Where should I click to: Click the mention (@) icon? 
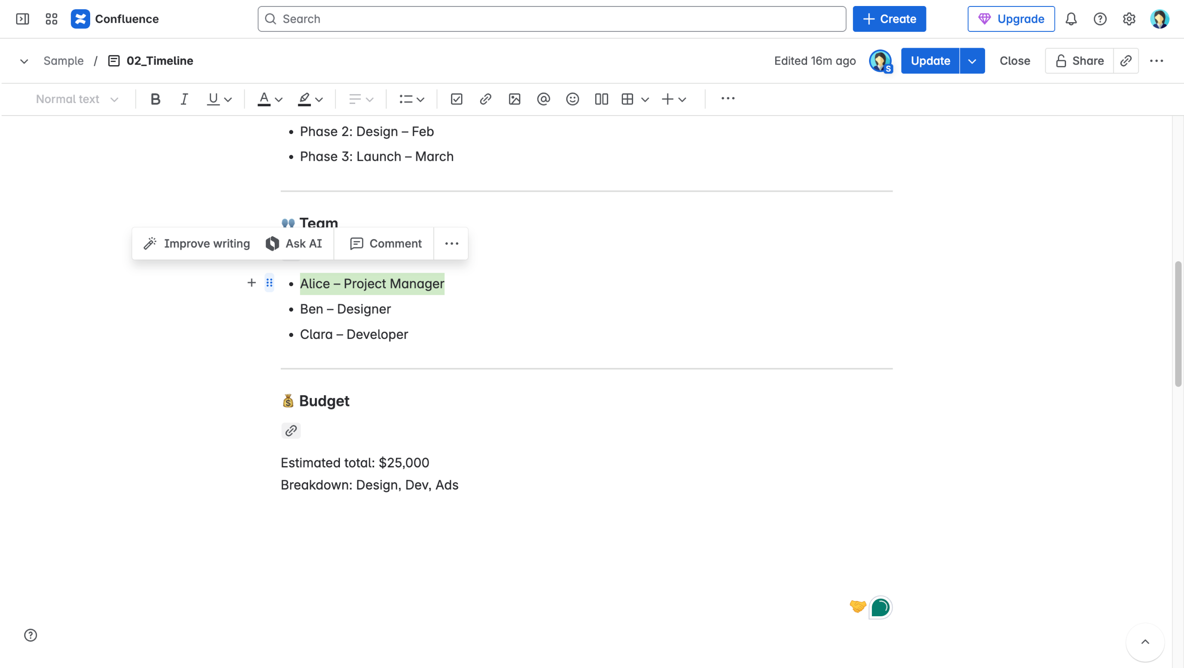click(x=543, y=99)
